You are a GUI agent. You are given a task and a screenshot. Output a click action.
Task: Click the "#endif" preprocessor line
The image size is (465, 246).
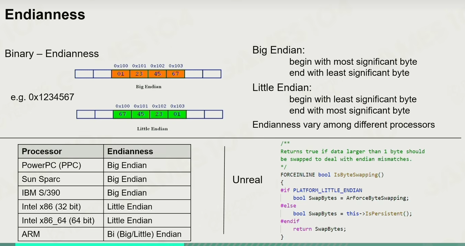click(x=290, y=221)
